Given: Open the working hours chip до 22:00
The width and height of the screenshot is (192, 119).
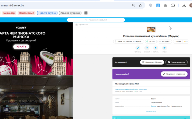Looking at the screenshot, I should tap(151, 41).
